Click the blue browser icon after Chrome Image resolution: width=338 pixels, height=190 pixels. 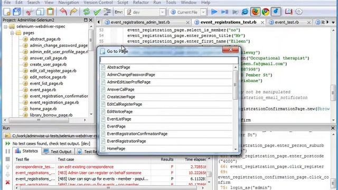tap(276, 12)
